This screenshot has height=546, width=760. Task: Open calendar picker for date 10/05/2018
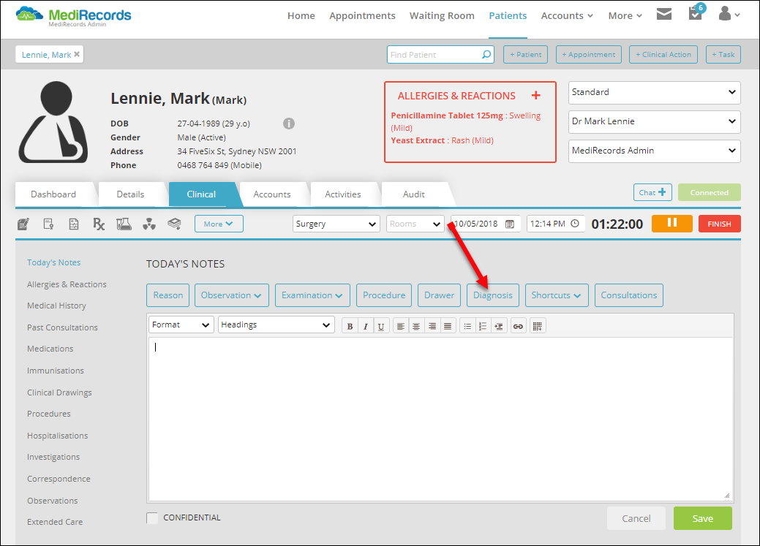coord(509,224)
